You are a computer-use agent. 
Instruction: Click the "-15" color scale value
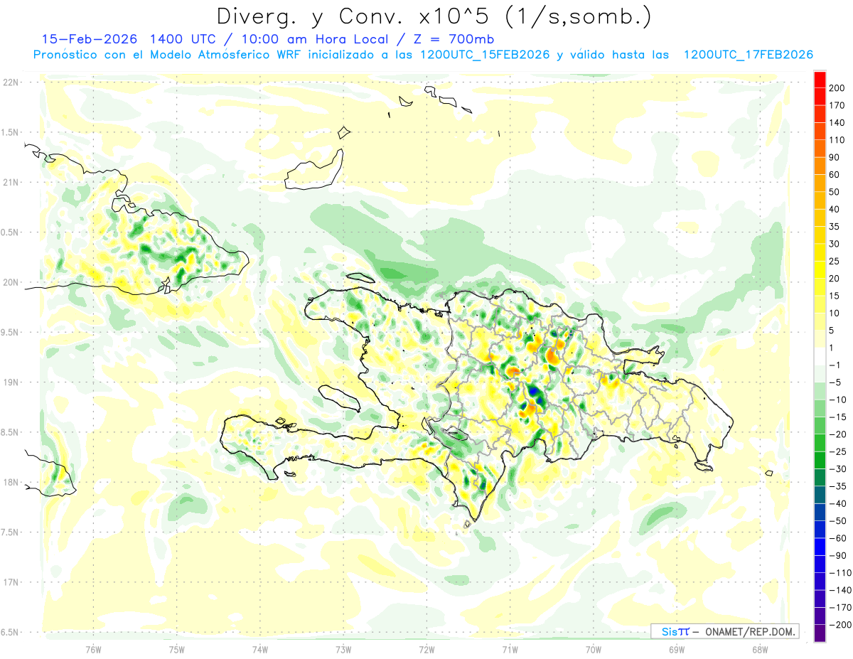click(x=838, y=417)
